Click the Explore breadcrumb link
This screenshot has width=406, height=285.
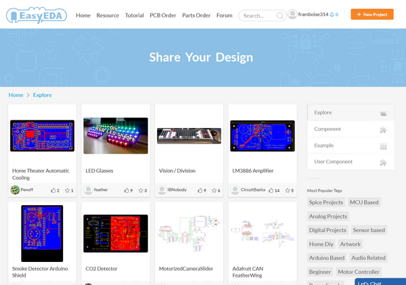42,95
